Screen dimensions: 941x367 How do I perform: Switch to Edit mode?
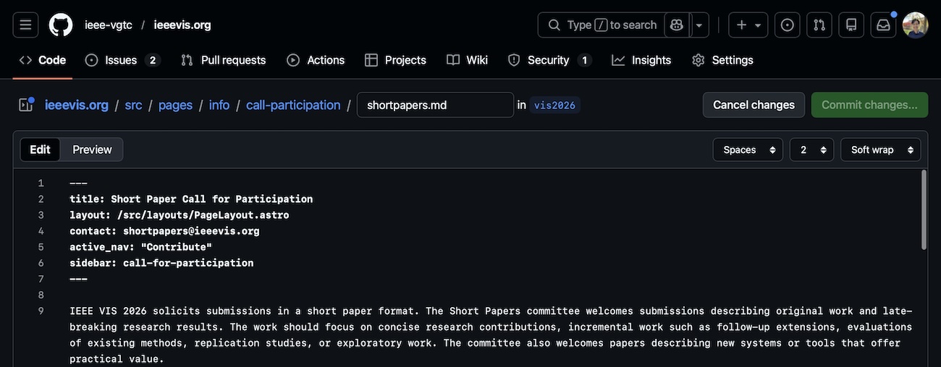40,150
